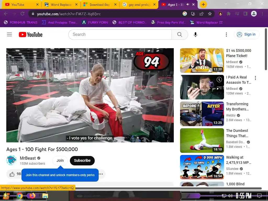Switch to the Word Replacer tab
Screen dimensions: 268x201
click(x=61, y=5)
